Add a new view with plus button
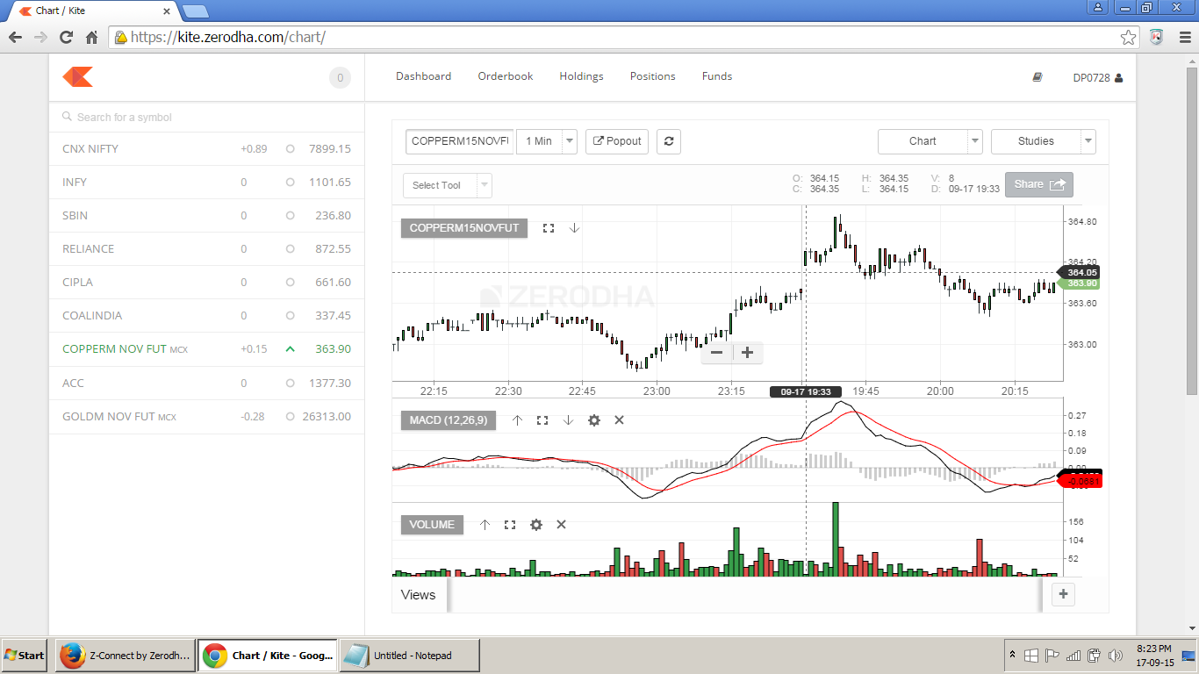Screen dimensions: 1199x674 coord(1063,594)
